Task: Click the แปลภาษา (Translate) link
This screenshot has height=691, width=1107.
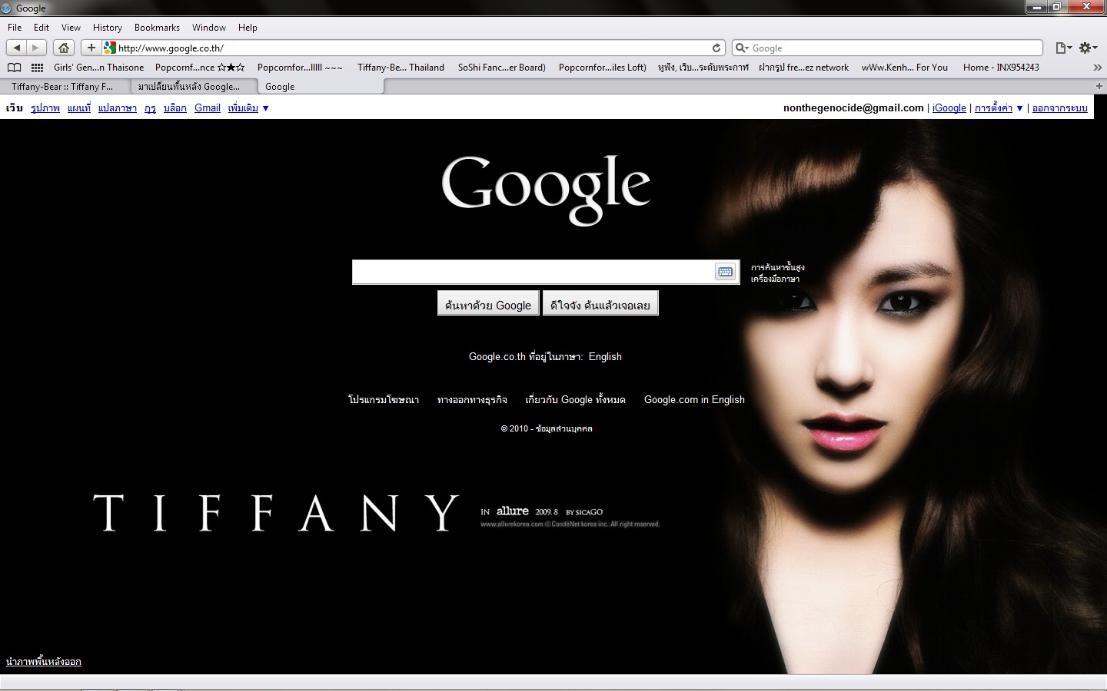Action: point(118,108)
